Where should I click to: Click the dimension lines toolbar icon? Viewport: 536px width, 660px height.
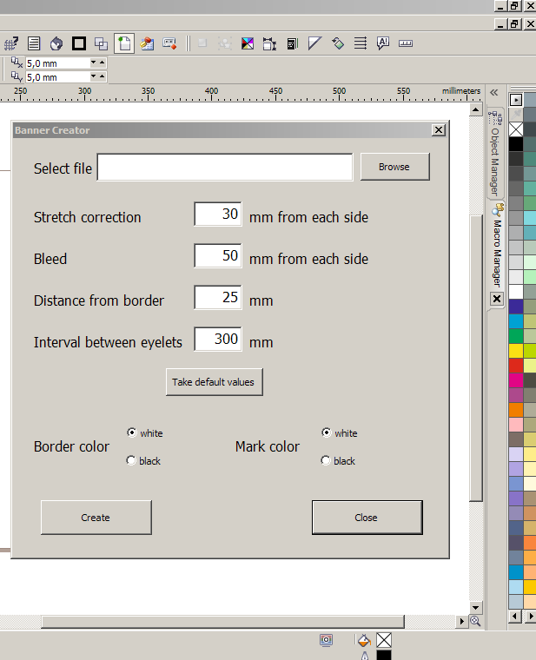(269, 43)
